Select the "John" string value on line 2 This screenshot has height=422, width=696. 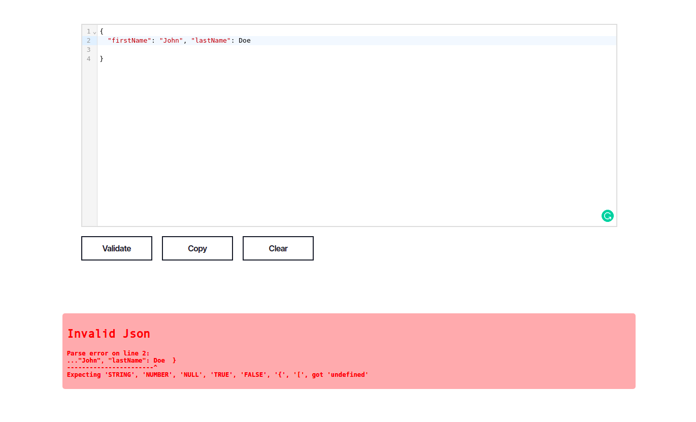tap(171, 40)
